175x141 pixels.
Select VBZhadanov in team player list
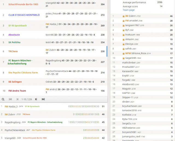point(129,128)
